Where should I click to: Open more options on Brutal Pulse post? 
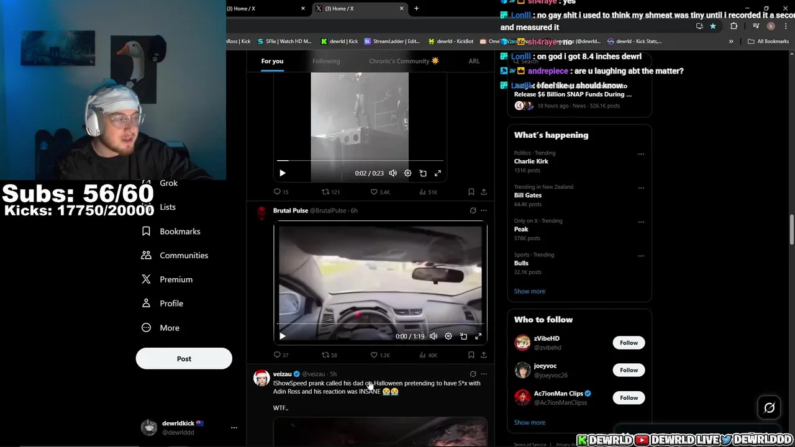pos(484,210)
